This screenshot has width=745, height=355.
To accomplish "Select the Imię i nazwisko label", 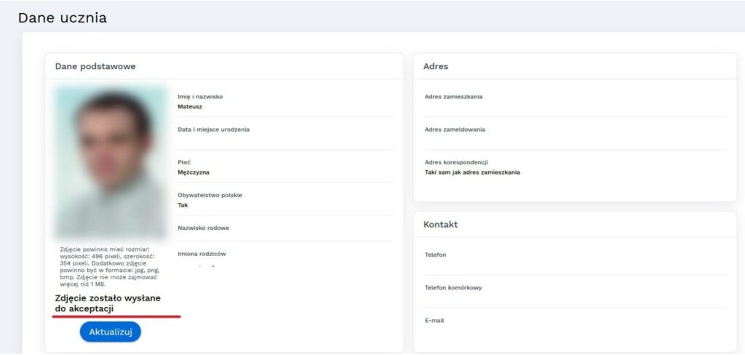I will [200, 97].
